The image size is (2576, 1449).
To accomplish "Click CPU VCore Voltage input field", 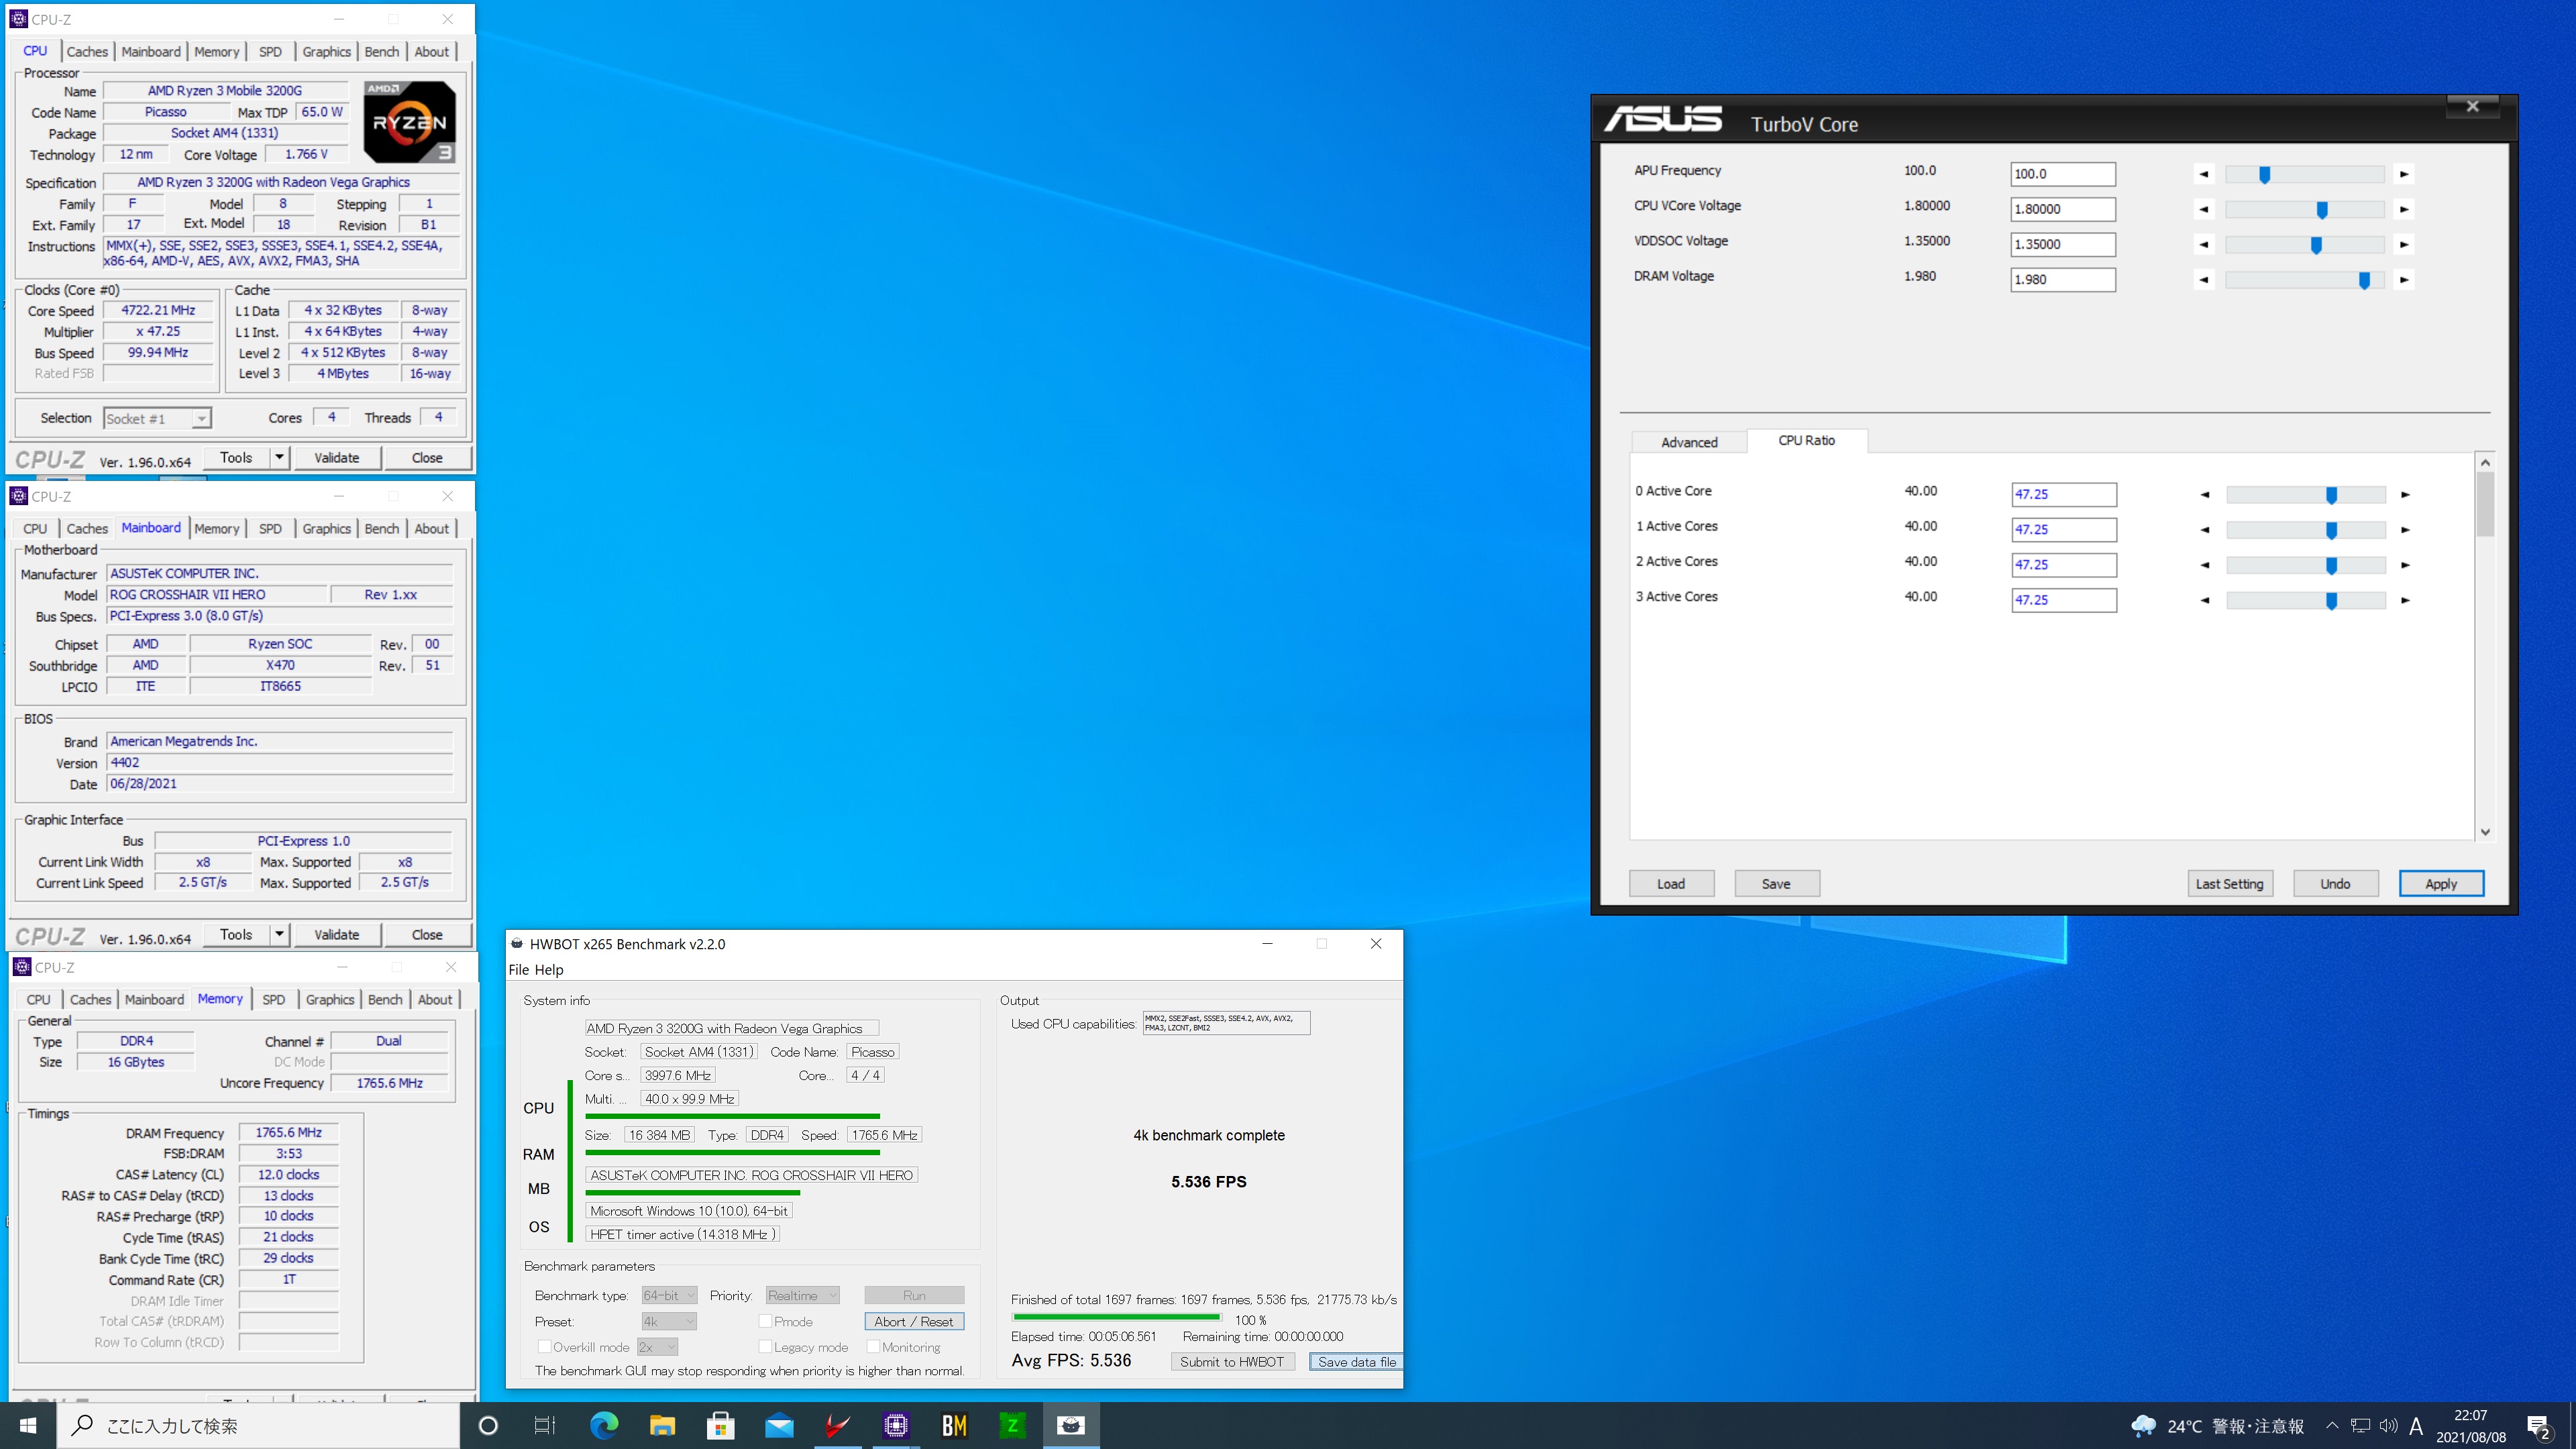I will pos(2062,209).
